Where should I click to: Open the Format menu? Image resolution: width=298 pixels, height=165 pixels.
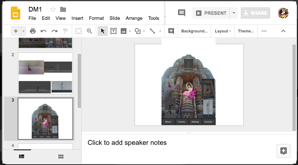[96, 18]
